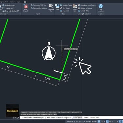Image resolution: width=123 pixels, height=123 pixels.
Task: Click the command line input field
Action: tap(71, 118)
